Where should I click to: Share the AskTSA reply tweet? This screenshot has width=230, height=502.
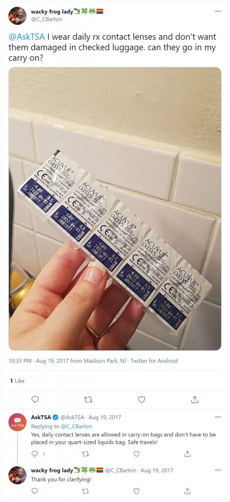188,453
